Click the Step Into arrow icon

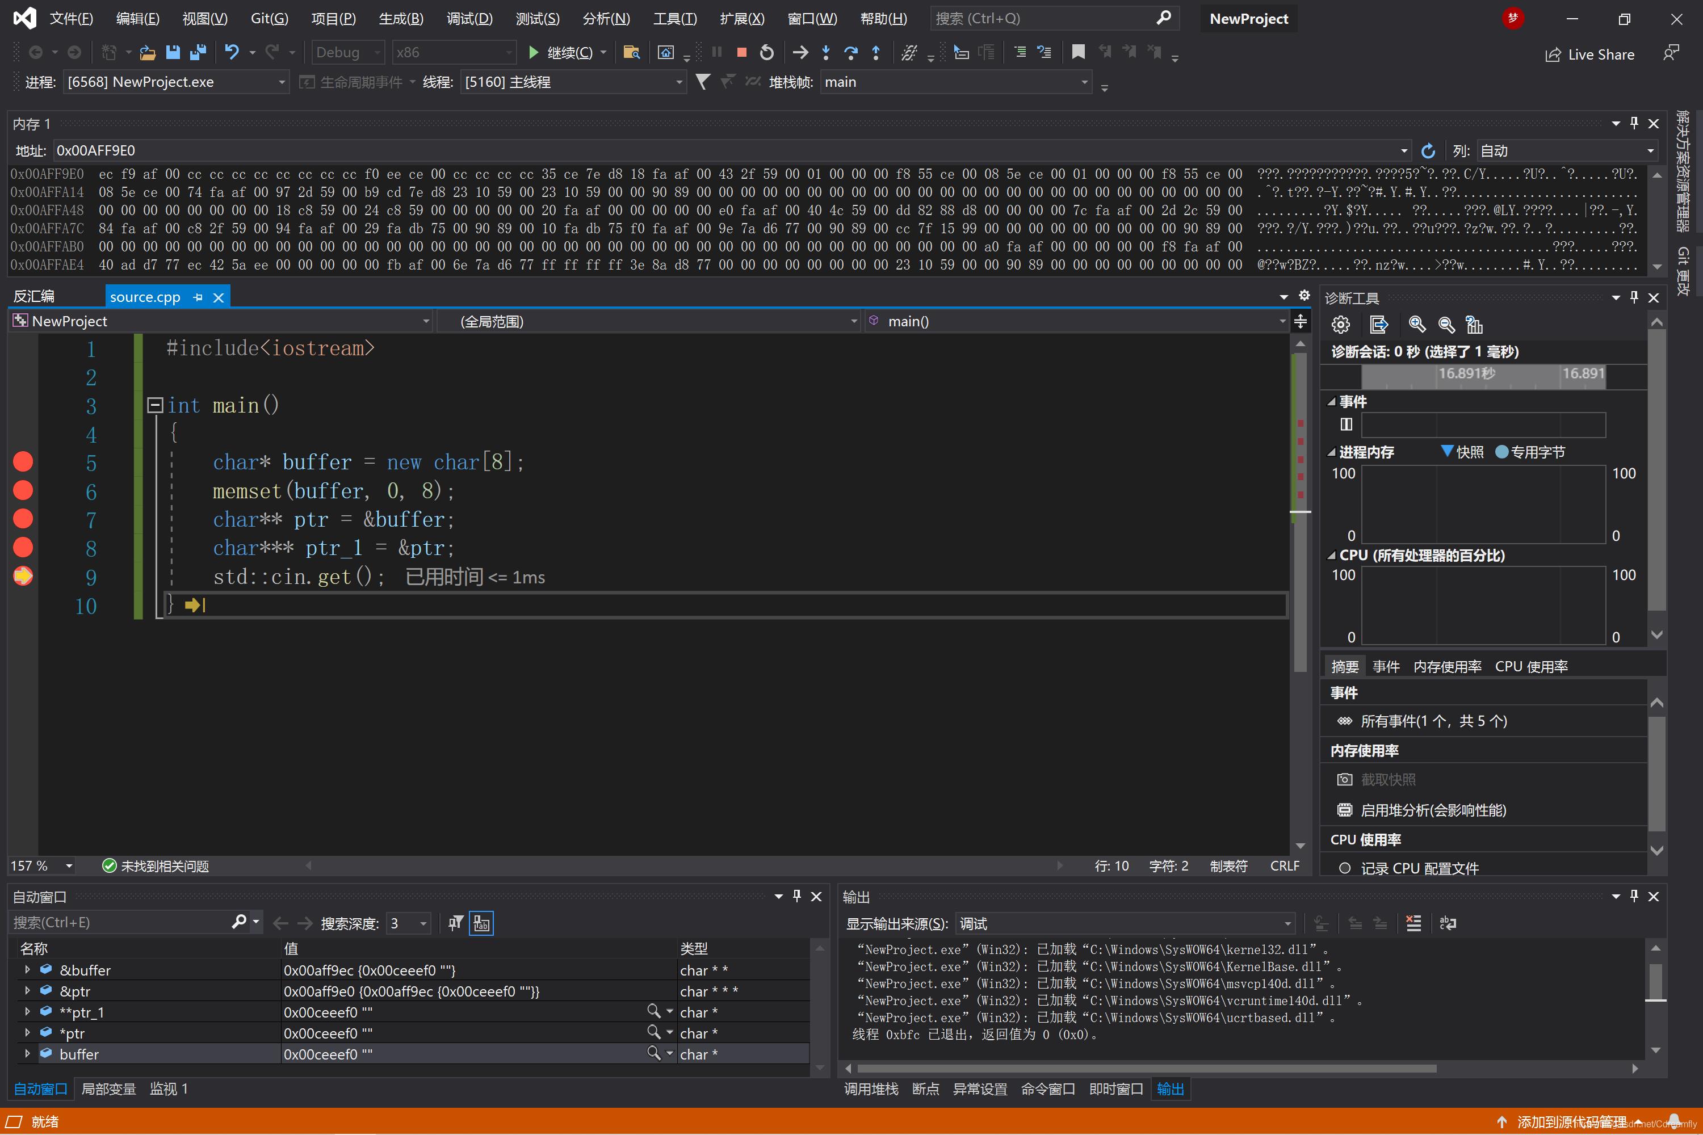[x=825, y=52]
